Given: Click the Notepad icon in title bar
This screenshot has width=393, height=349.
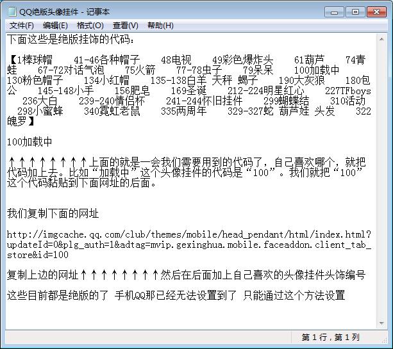Looking at the screenshot, I should [x=12, y=12].
